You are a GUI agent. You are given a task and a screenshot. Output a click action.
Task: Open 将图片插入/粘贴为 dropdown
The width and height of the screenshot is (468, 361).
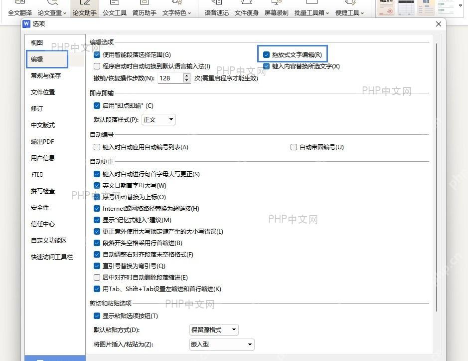[222, 344]
